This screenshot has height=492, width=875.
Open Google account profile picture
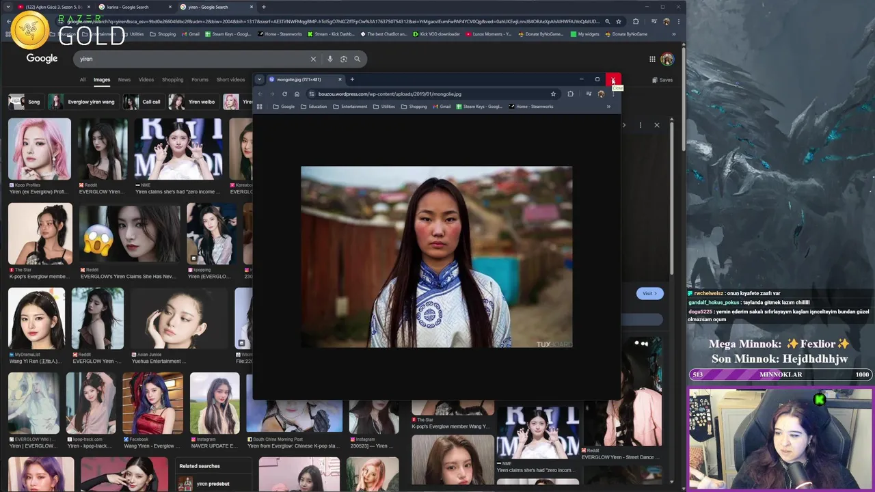tap(667, 59)
